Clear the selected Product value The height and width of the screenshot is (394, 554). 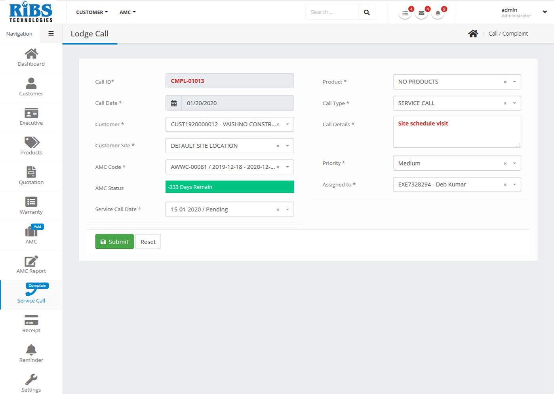505,82
